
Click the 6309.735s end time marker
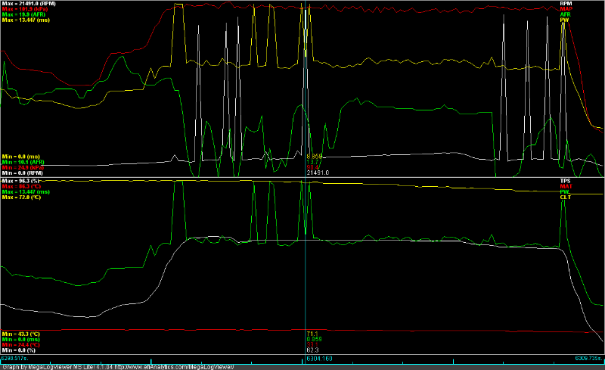click(x=588, y=356)
